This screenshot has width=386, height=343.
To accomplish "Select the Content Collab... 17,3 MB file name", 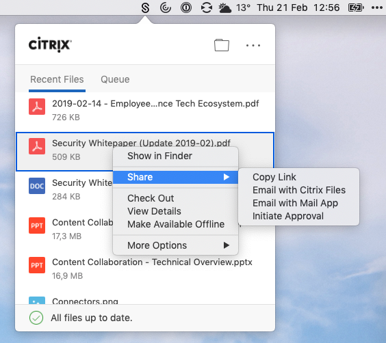I will [82, 222].
